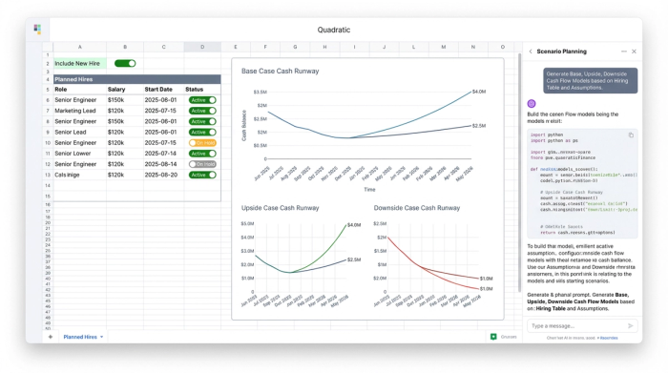Click the Quadratic logo icon
668x373 pixels.
(37, 29)
